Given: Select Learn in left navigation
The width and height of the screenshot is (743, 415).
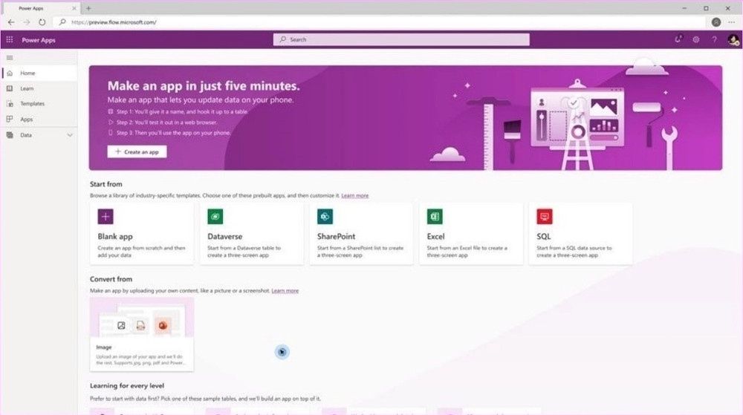Looking at the screenshot, I should [39, 88].
